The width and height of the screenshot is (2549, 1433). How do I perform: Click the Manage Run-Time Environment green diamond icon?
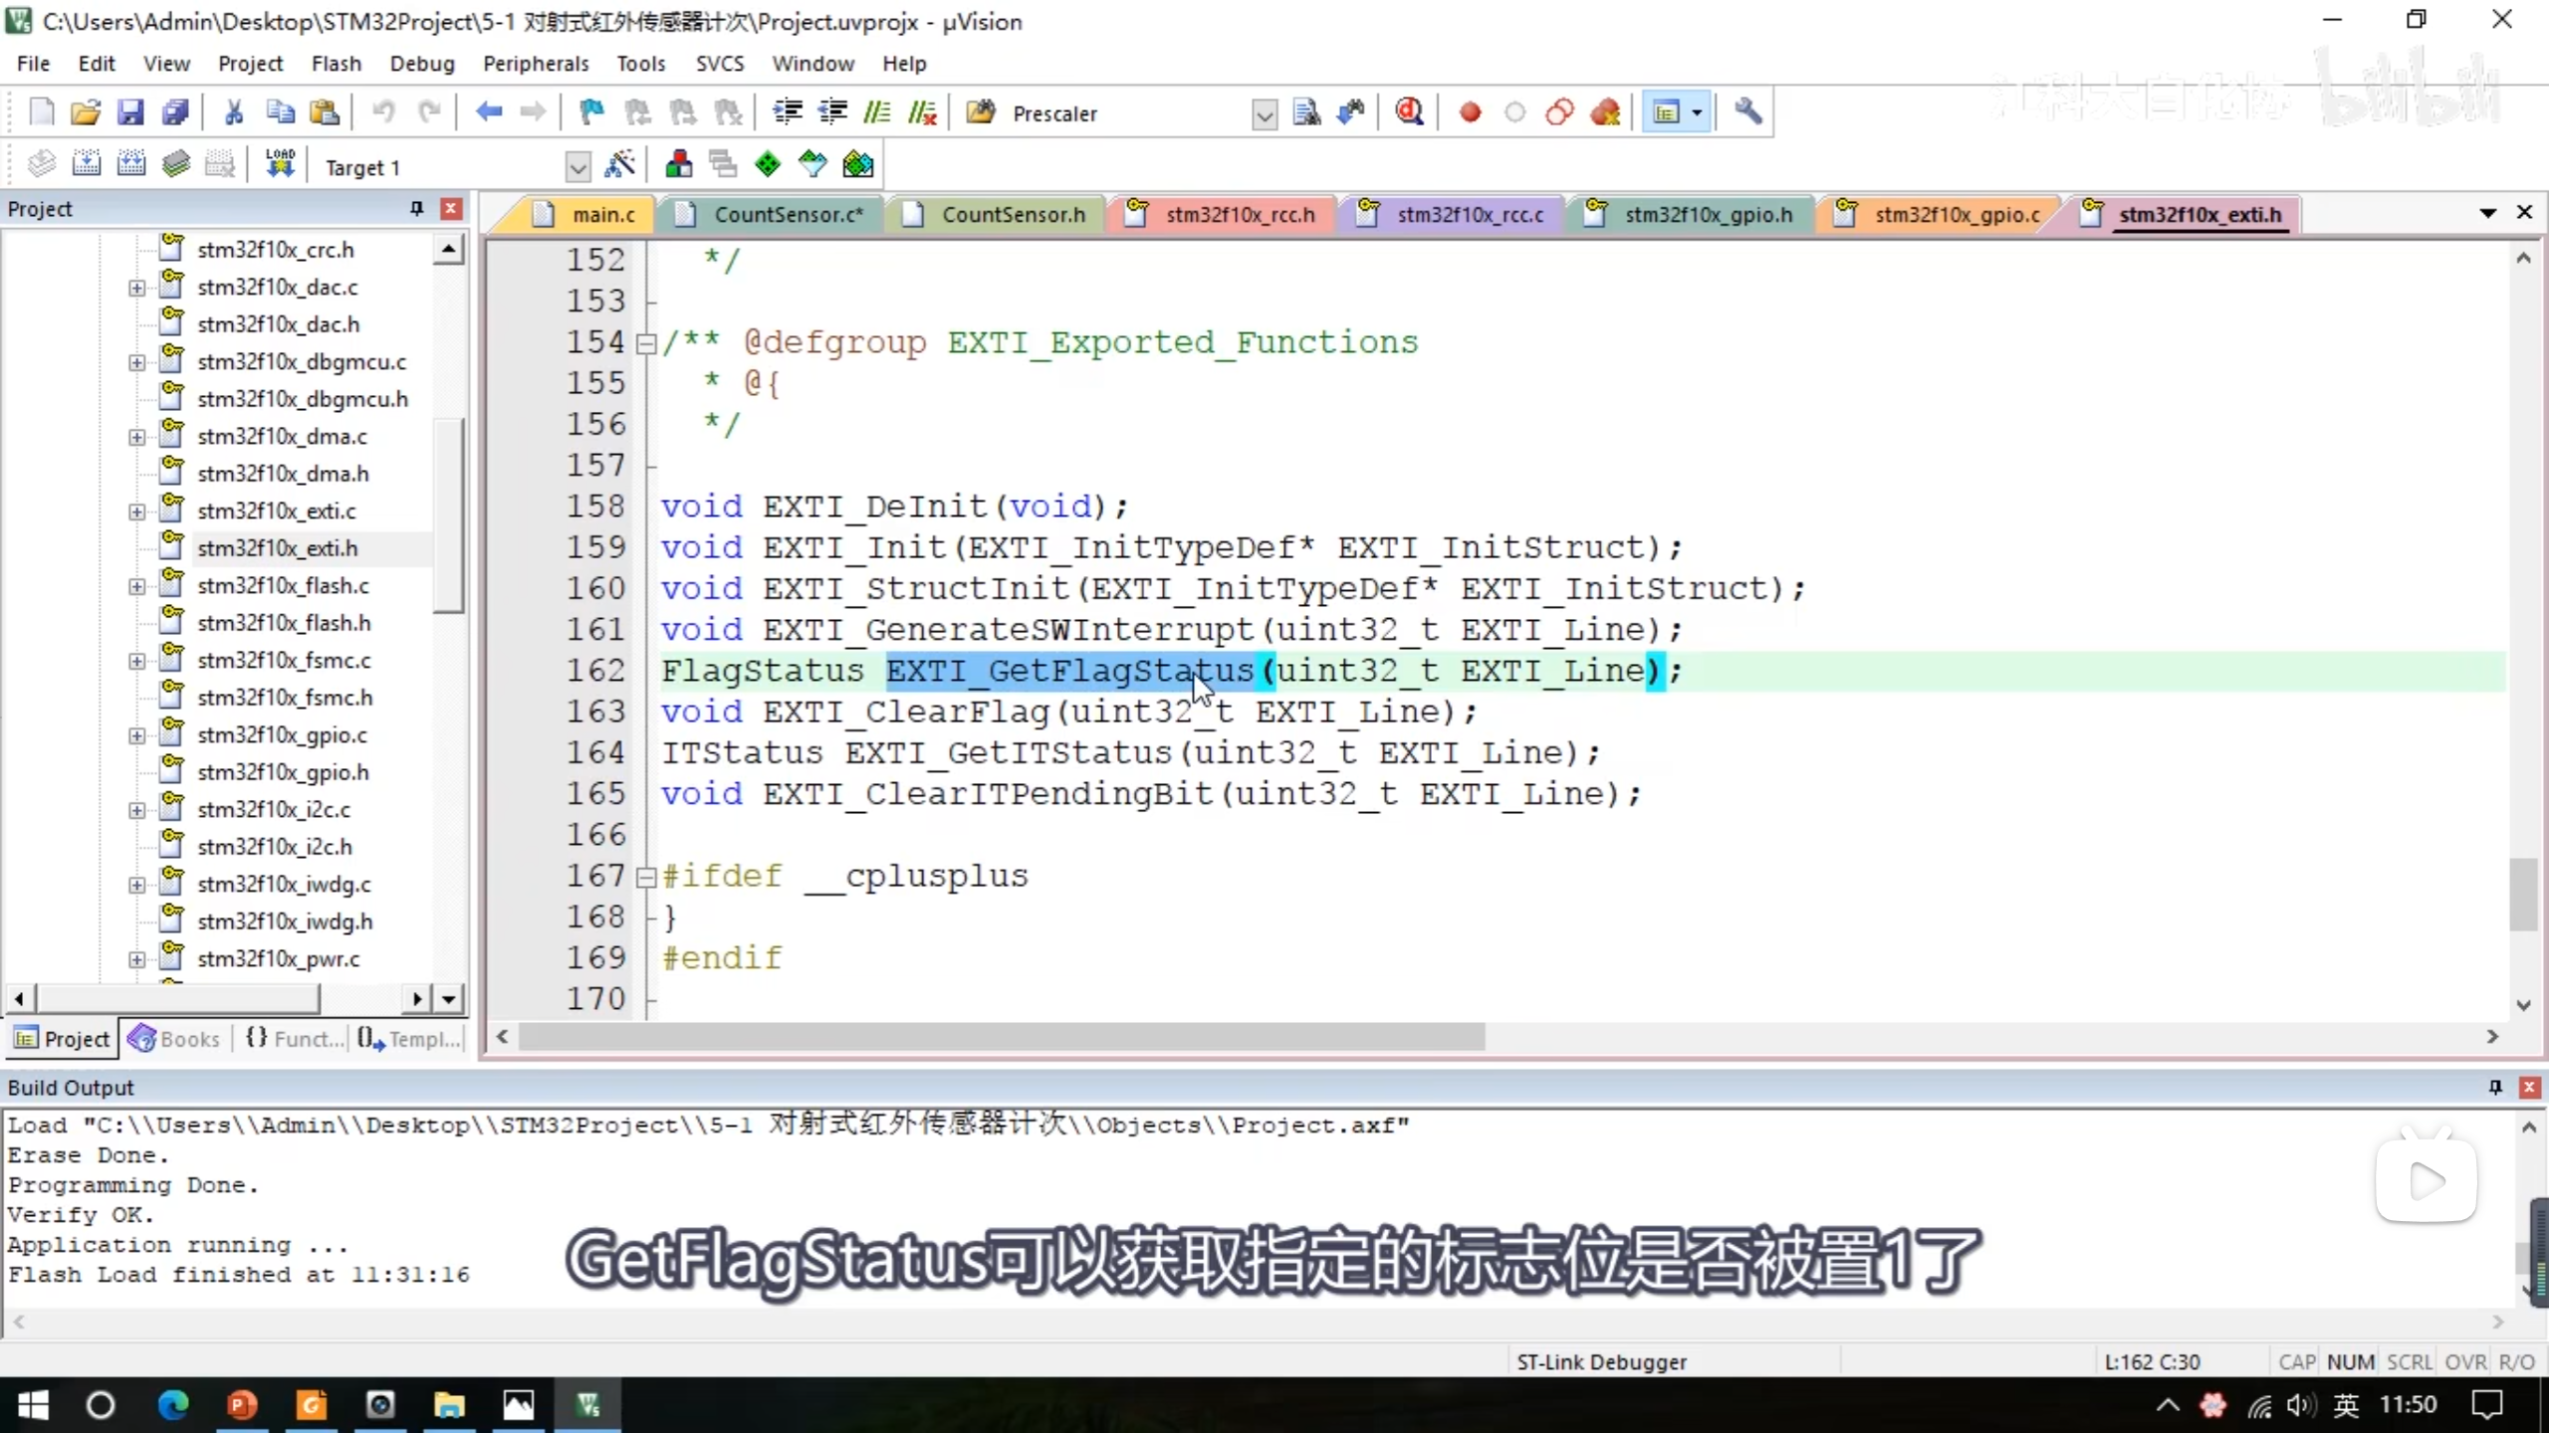(x=768, y=164)
